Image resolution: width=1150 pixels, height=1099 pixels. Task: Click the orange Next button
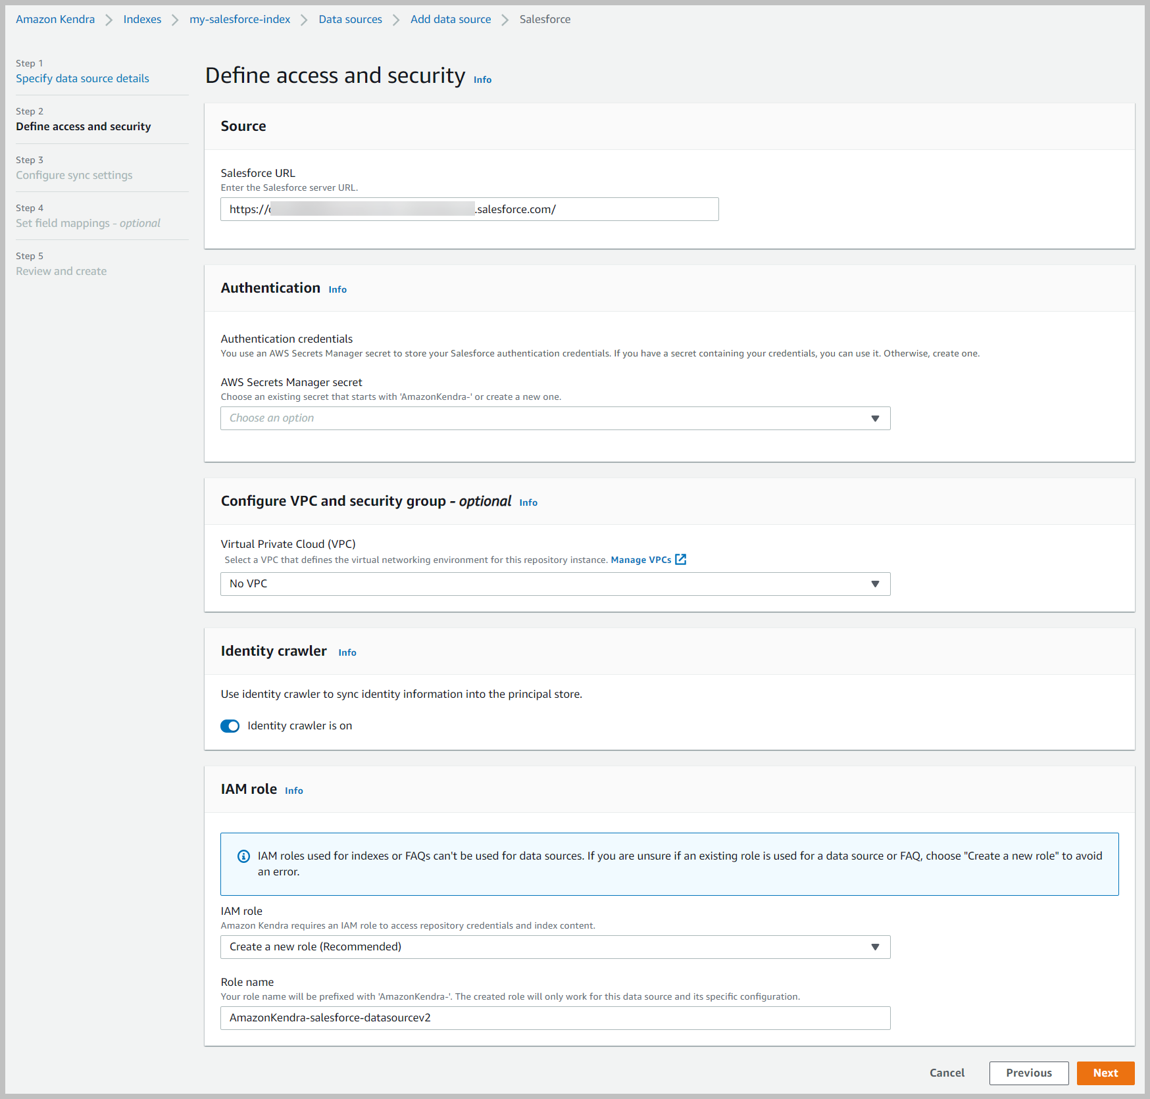pos(1106,1073)
